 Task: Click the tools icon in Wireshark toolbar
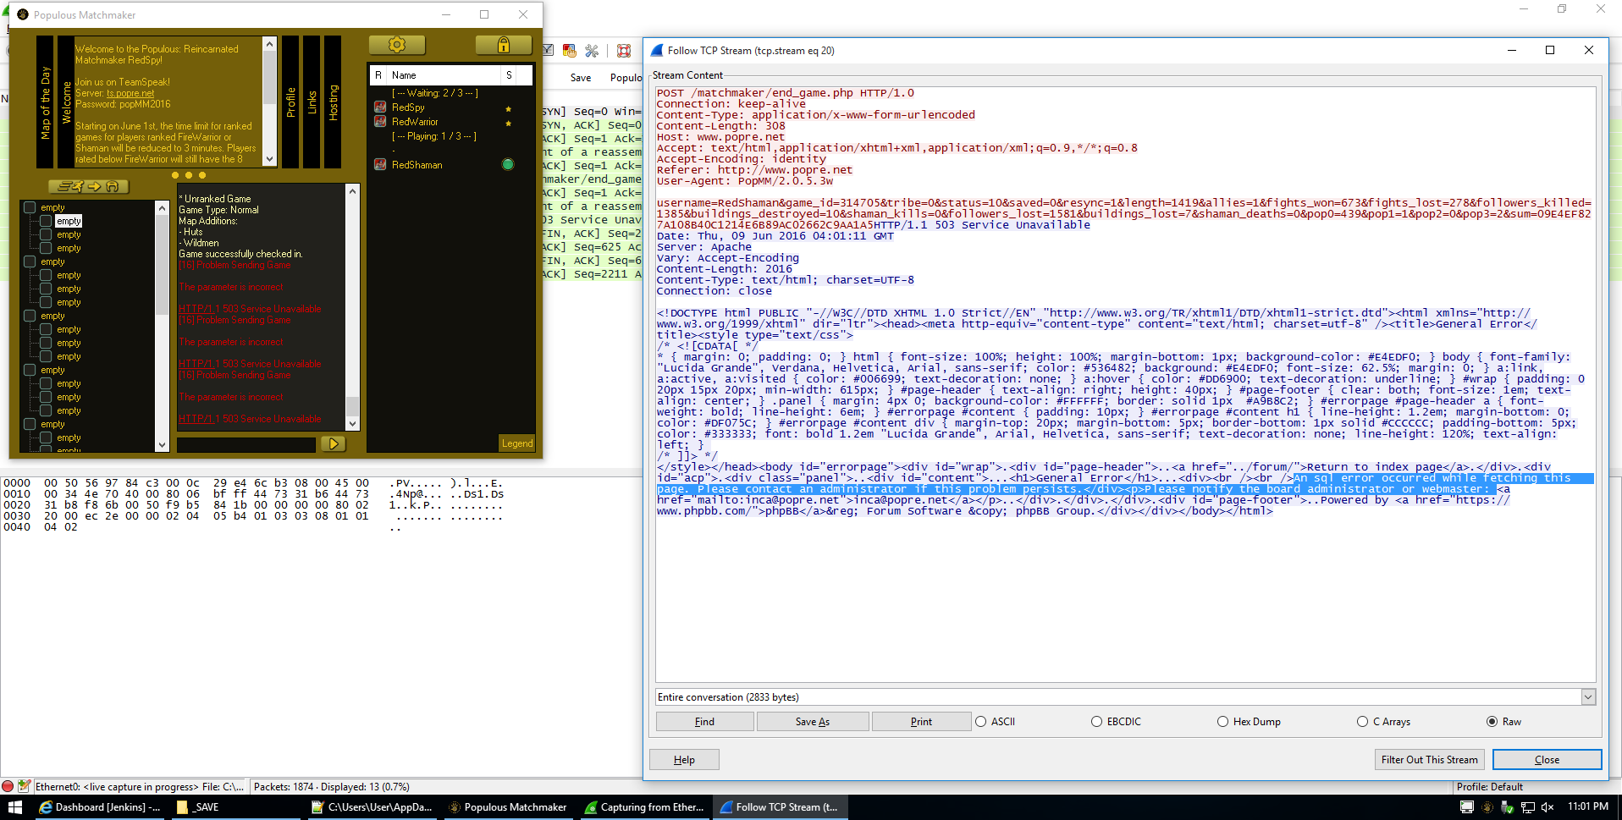click(592, 51)
